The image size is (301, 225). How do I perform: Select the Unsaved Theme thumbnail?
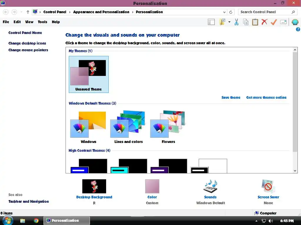point(89,74)
